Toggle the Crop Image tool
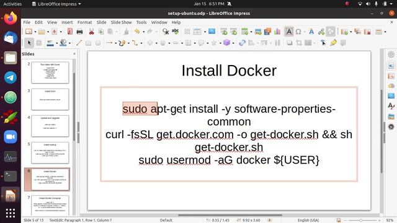This screenshot has height=223, width=397. point(299,43)
